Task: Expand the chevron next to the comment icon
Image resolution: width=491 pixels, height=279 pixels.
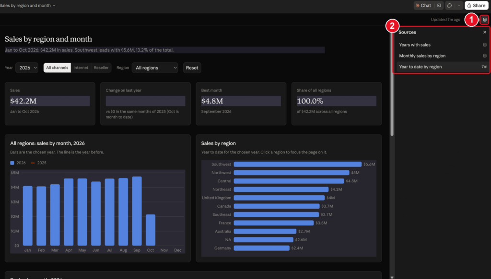Action: (459, 5)
